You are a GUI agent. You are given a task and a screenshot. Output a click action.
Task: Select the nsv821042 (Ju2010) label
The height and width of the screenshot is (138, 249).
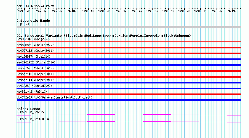[x=32, y=92]
